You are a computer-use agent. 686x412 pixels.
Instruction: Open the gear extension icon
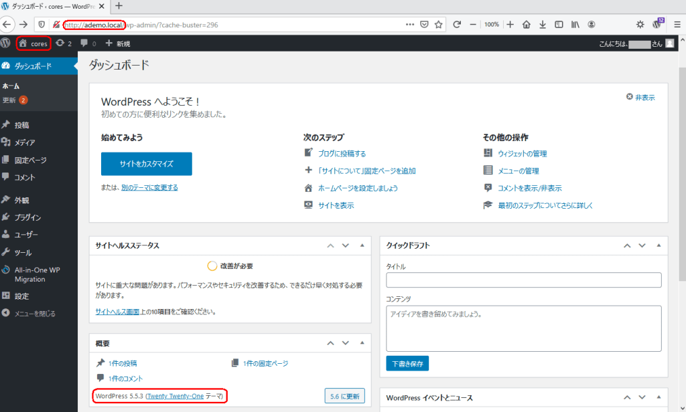640,25
